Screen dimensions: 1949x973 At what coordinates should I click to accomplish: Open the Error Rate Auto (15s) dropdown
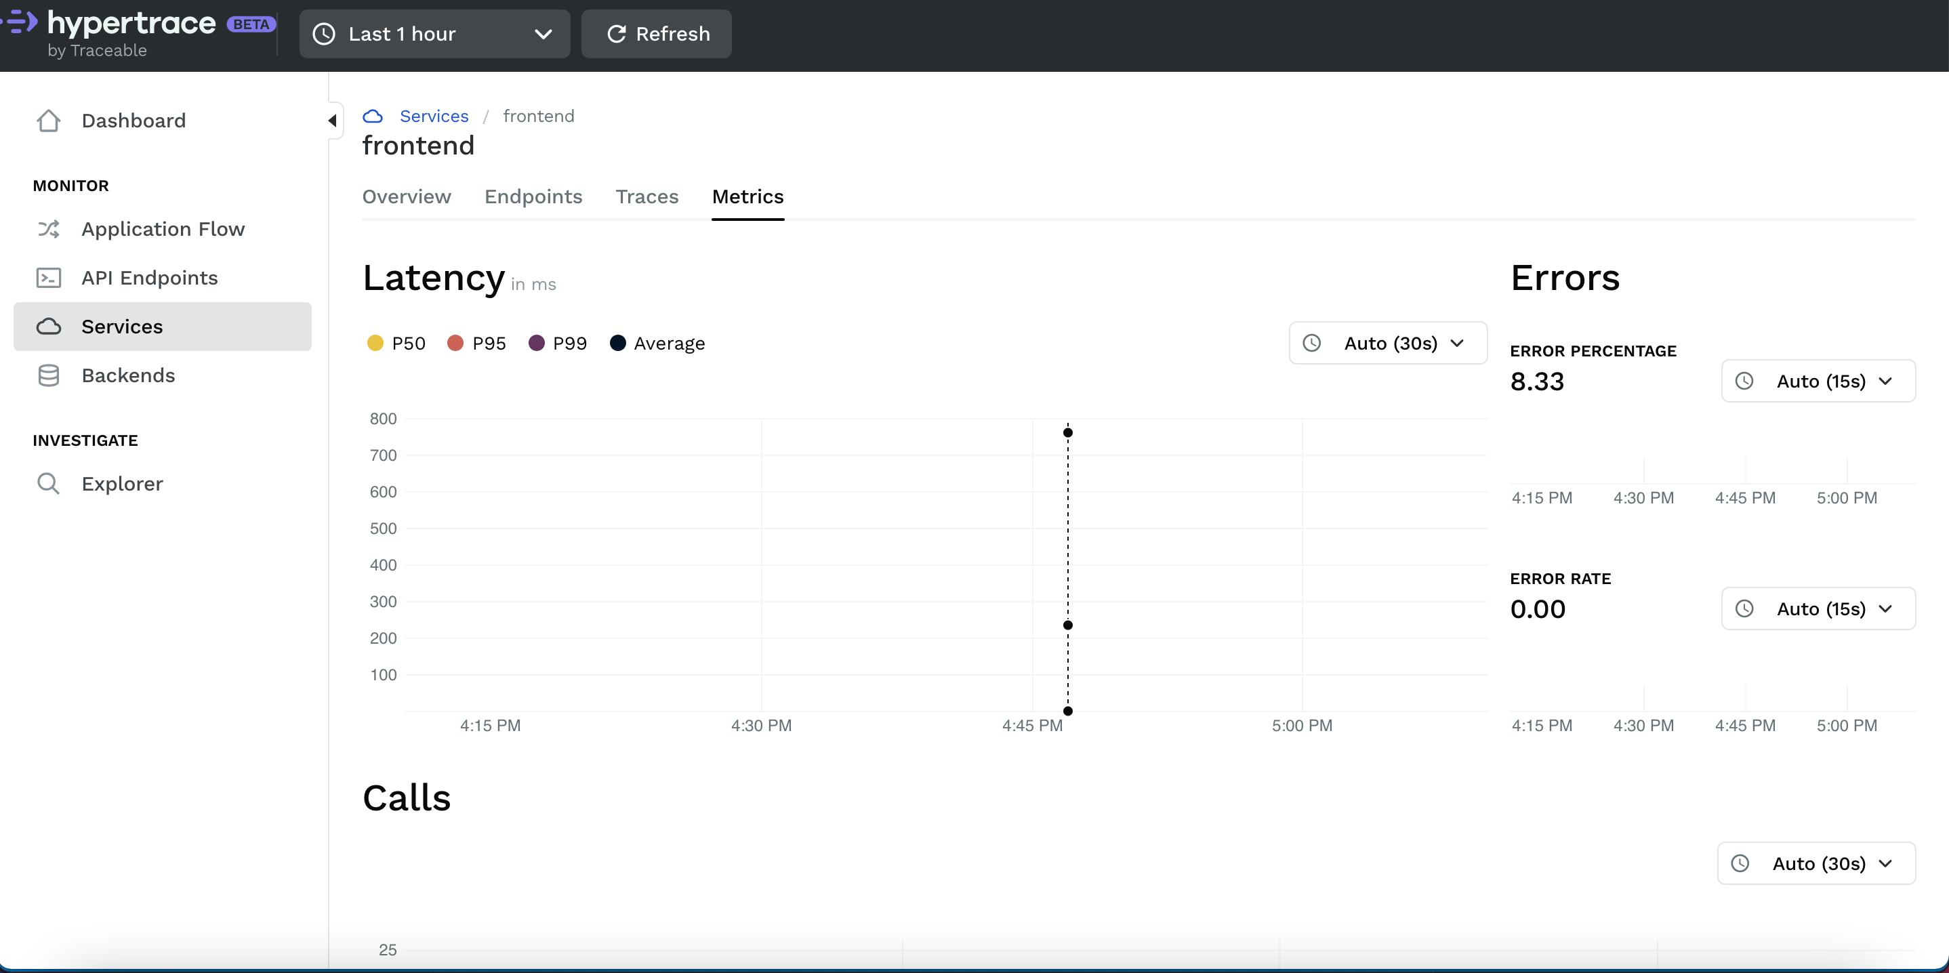pyautogui.click(x=1818, y=609)
